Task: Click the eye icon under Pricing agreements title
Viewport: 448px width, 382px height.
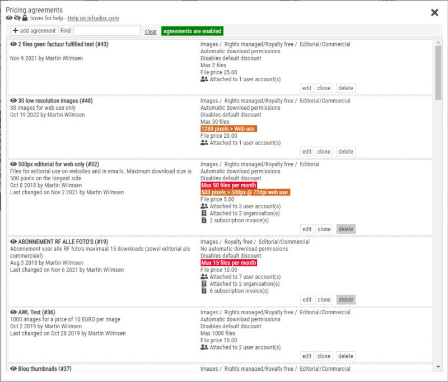Action: click(9, 18)
